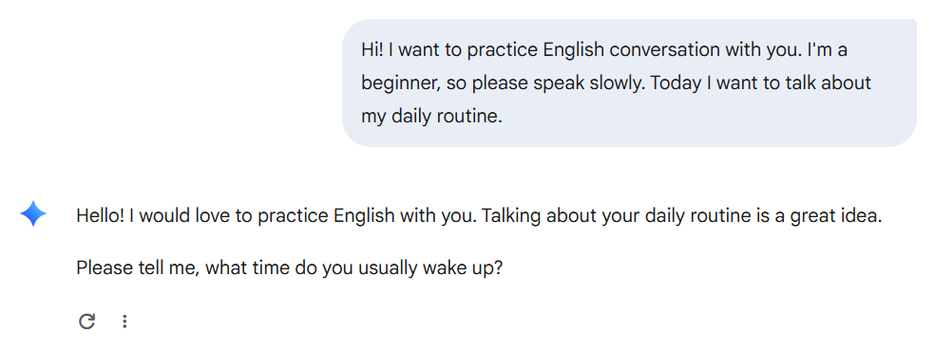The width and height of the screenshot is (934, 350).
Task: Click the word 'Hello!' in the response
Action: click(101, 216)
